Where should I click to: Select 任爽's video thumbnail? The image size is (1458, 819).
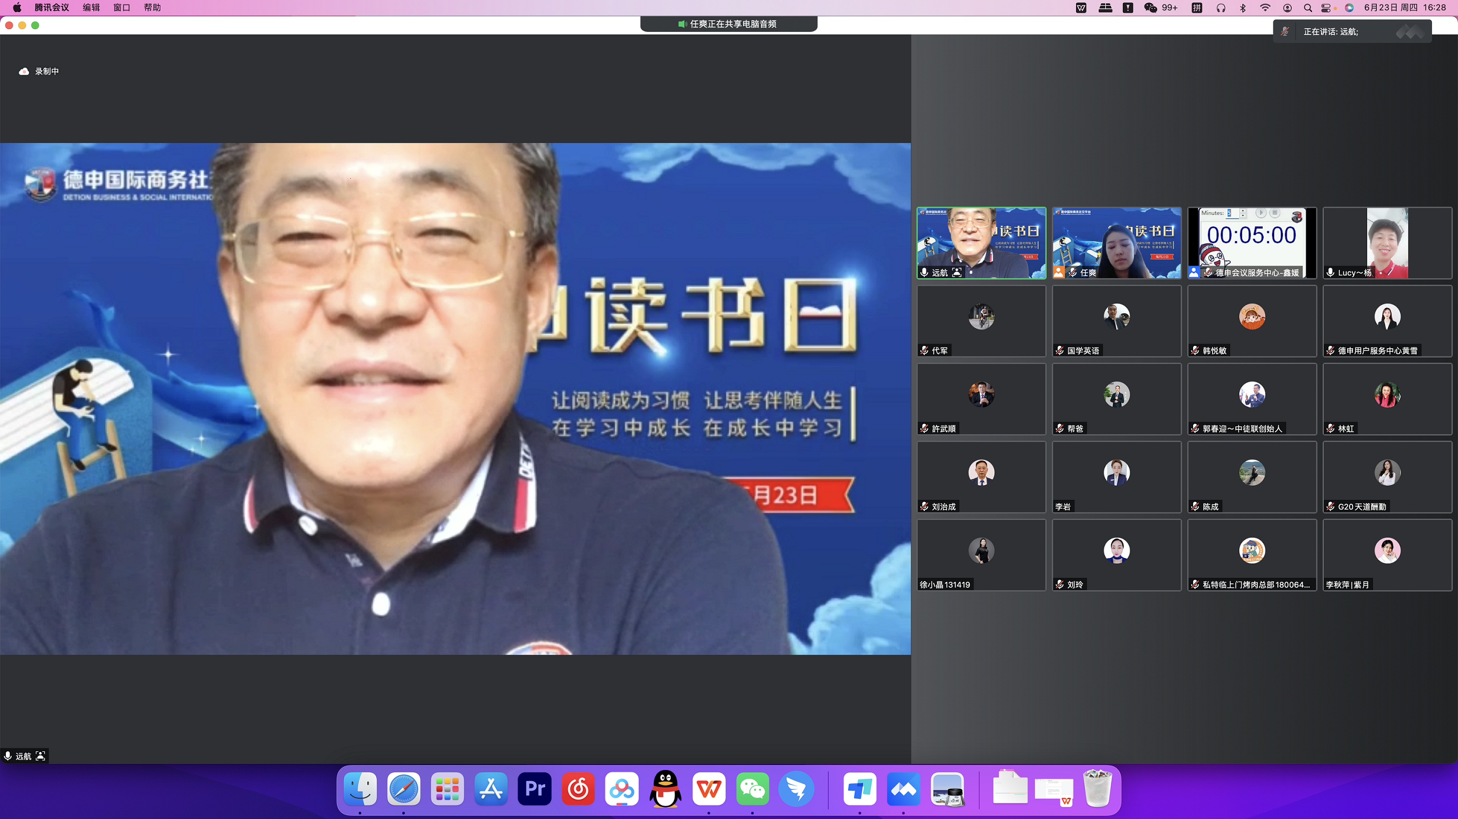(x=1117, y=243)
